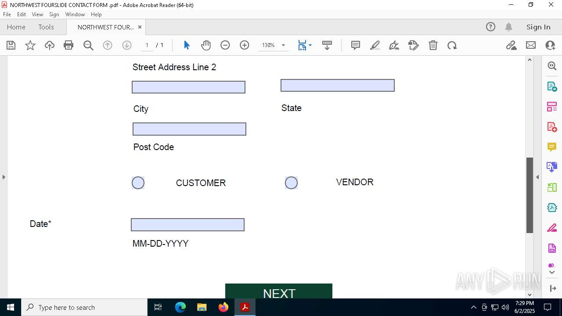This screenshot has width=562, height=316.
Task: Add a sticky note comment
Action: (356, 45)
